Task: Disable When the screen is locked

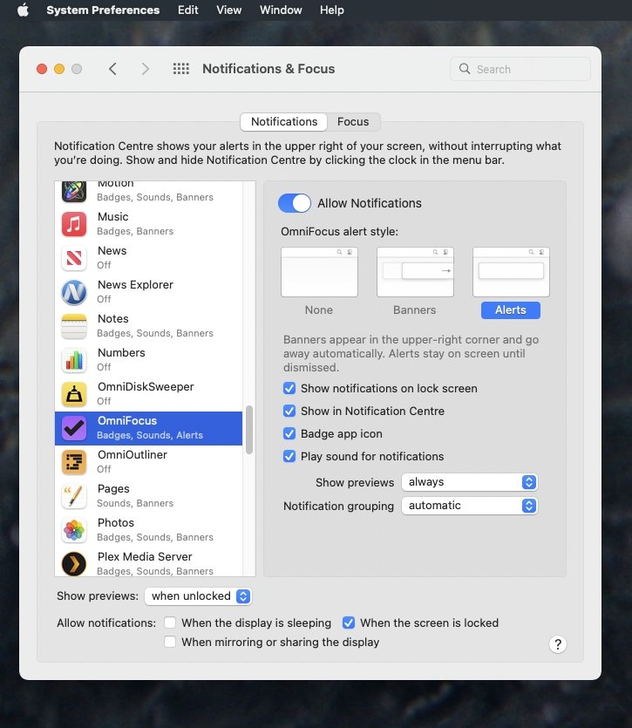Action: pyautogui.click(x=349, y=623)
